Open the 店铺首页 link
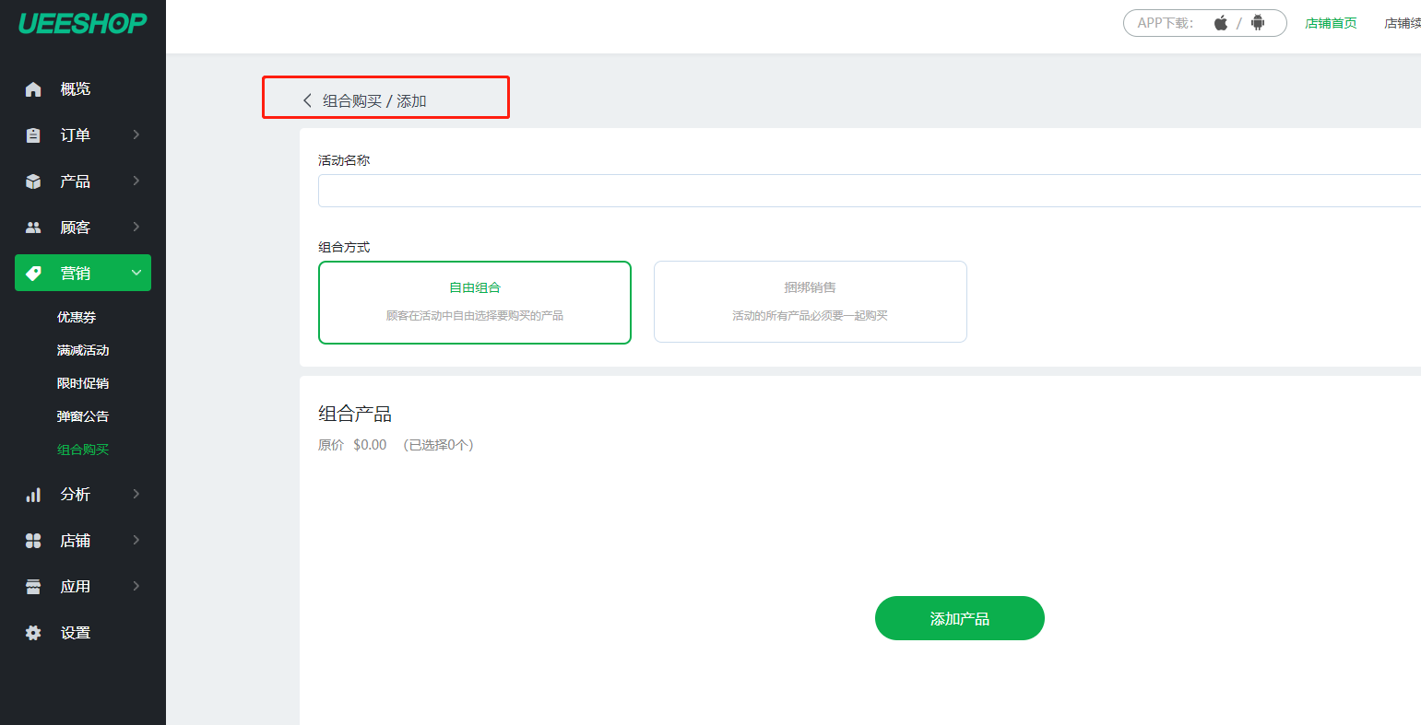 tap(1331, 23)
